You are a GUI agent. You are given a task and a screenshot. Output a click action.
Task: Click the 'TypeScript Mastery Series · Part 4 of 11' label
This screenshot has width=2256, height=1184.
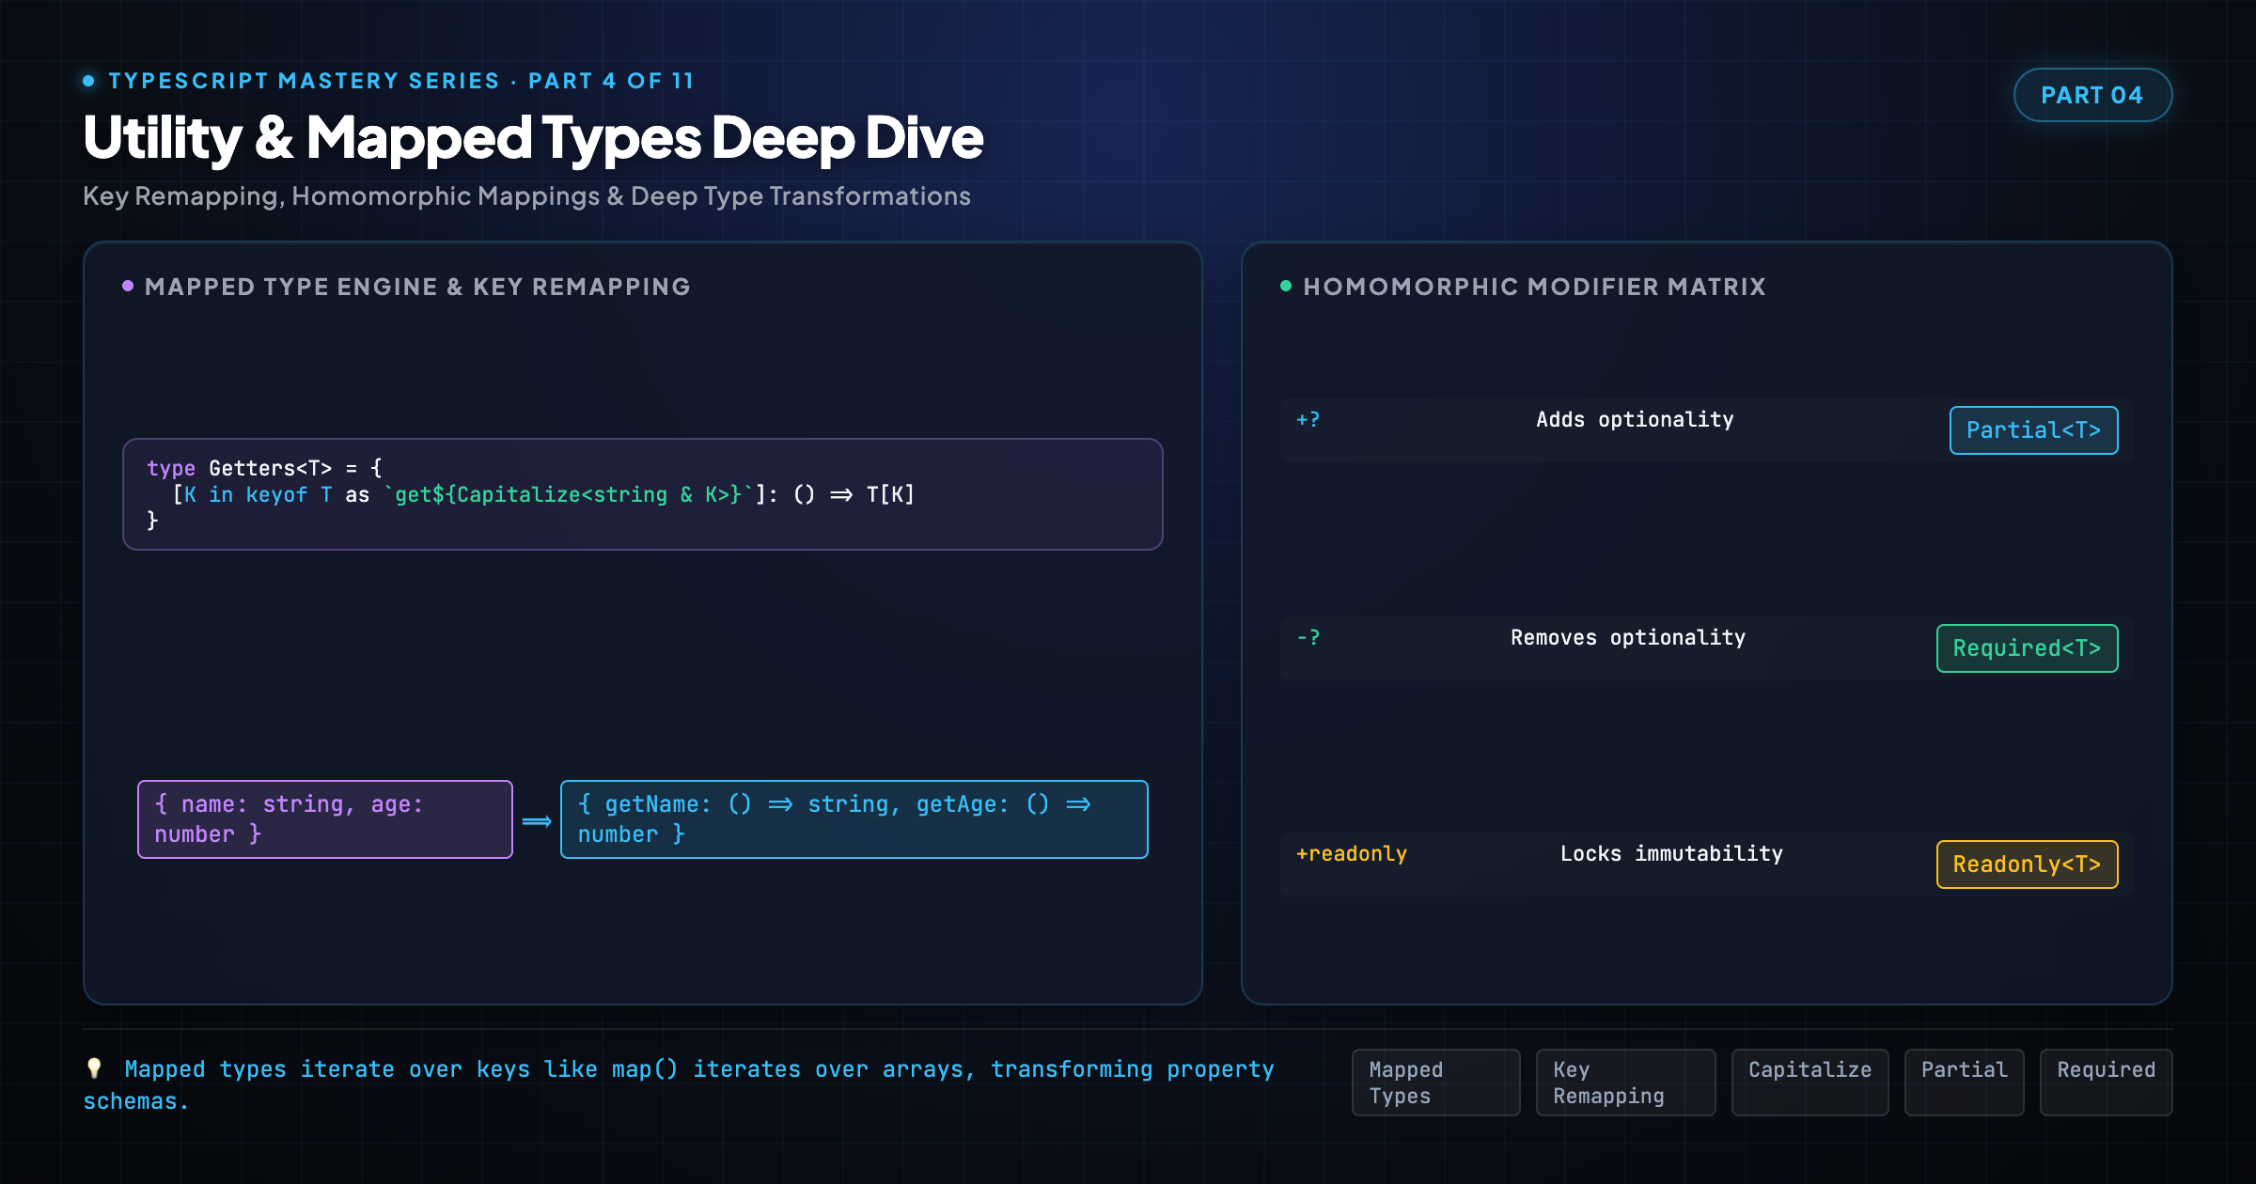[x=401, y=81]
